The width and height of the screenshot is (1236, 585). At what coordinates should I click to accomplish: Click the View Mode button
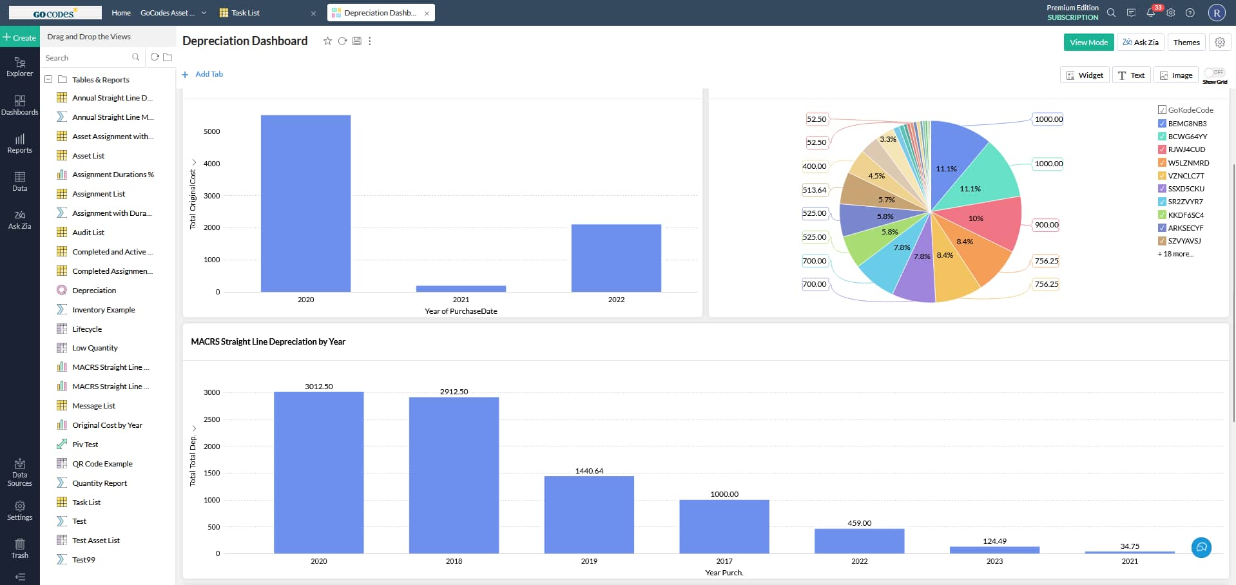tap(1088, 43)
